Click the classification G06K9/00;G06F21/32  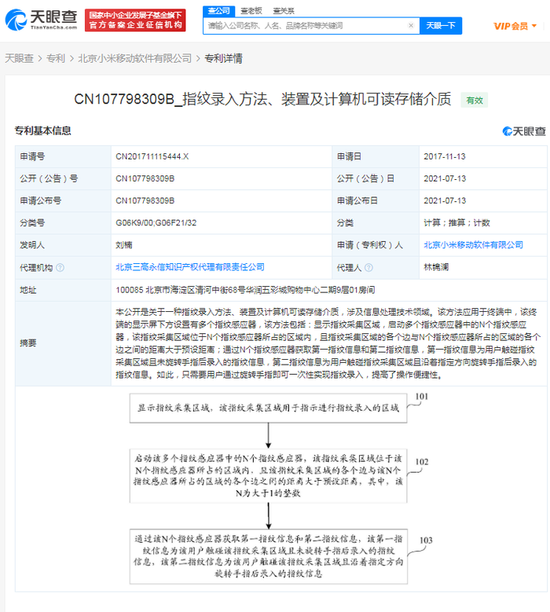(x=156, y=223)
